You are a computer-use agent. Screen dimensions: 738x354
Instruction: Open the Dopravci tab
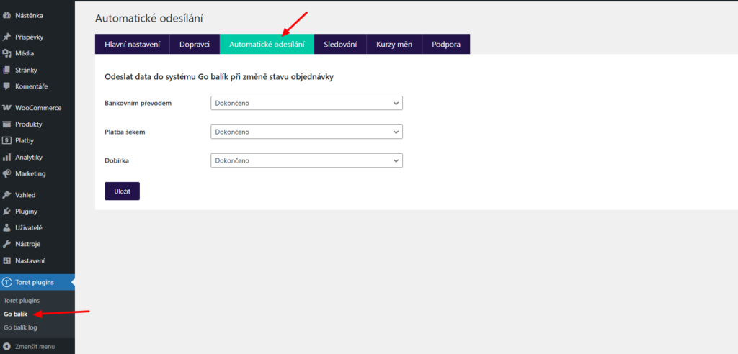click(x=195, y=45)
